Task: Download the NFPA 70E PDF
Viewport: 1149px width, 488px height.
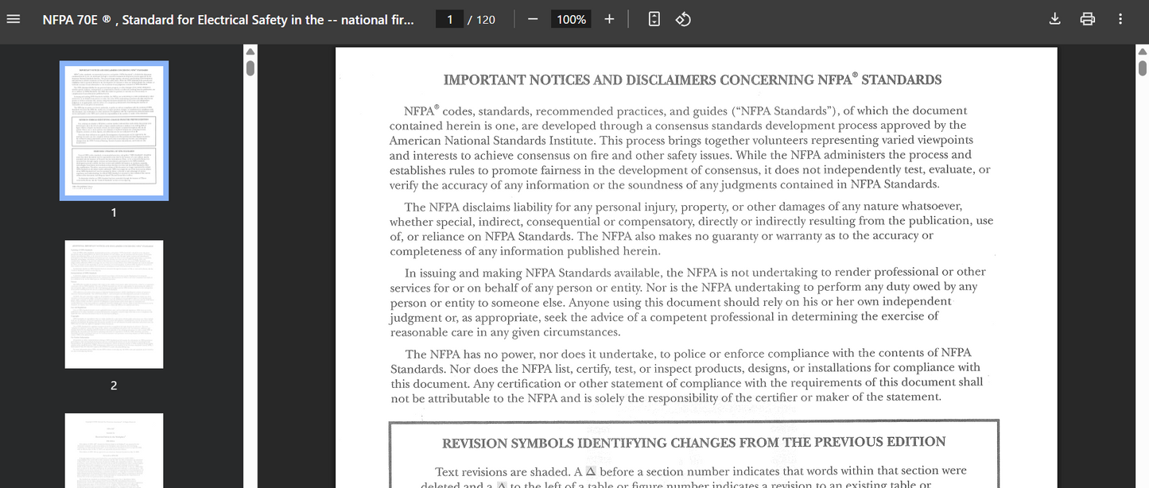Action: pyautogui.click(x=1054, y=18)
